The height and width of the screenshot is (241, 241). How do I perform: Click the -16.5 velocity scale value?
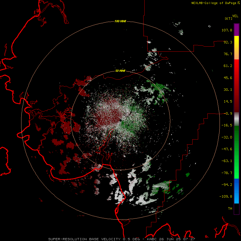[x=227, y=125]
